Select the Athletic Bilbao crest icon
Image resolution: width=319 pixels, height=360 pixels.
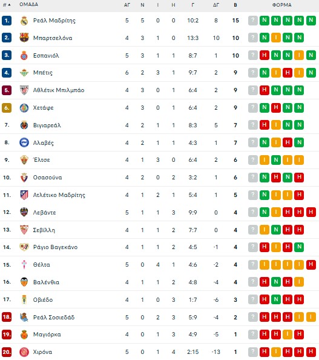coord(24,90)
